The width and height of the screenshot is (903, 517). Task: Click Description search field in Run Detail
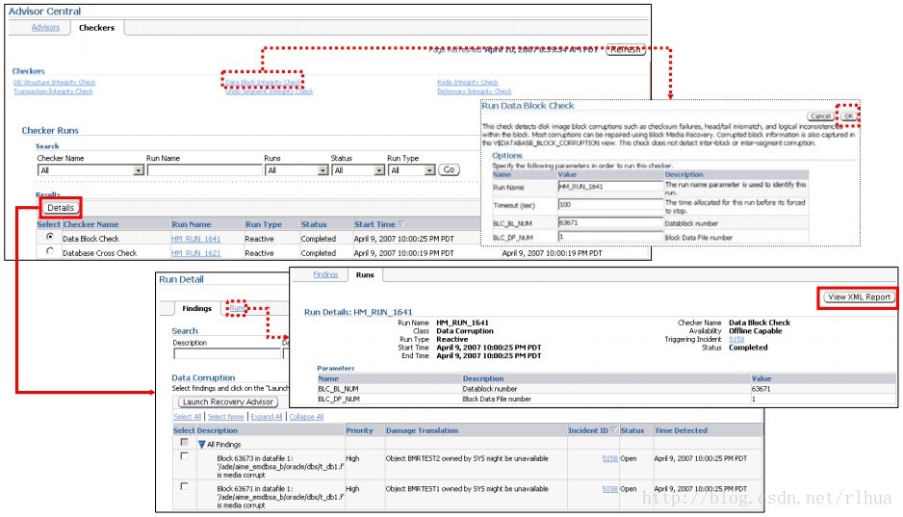[x=227, y=353]
